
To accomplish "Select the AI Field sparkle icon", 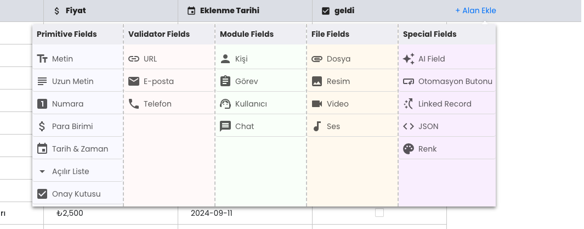I will tap(409, 59).
